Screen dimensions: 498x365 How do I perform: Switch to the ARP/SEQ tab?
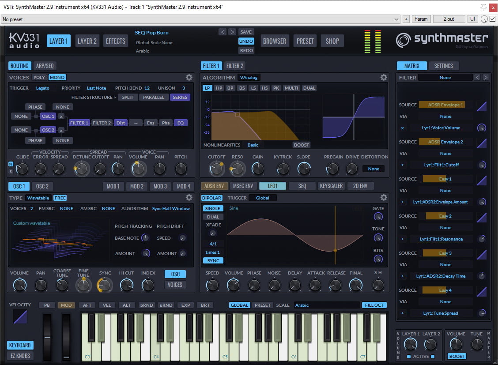(45, 66)
